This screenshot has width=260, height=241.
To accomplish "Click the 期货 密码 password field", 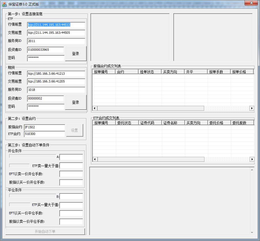I will [45, 107].
